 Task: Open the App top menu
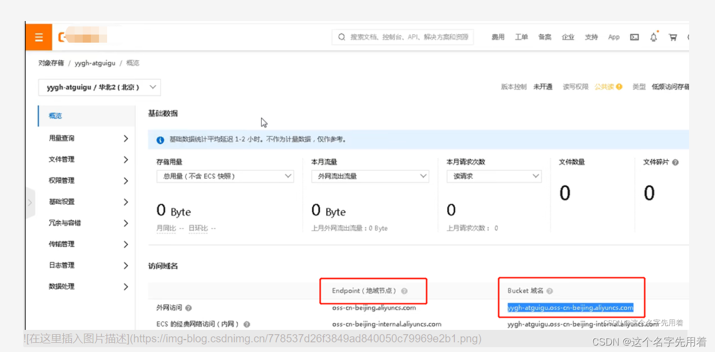614,37
